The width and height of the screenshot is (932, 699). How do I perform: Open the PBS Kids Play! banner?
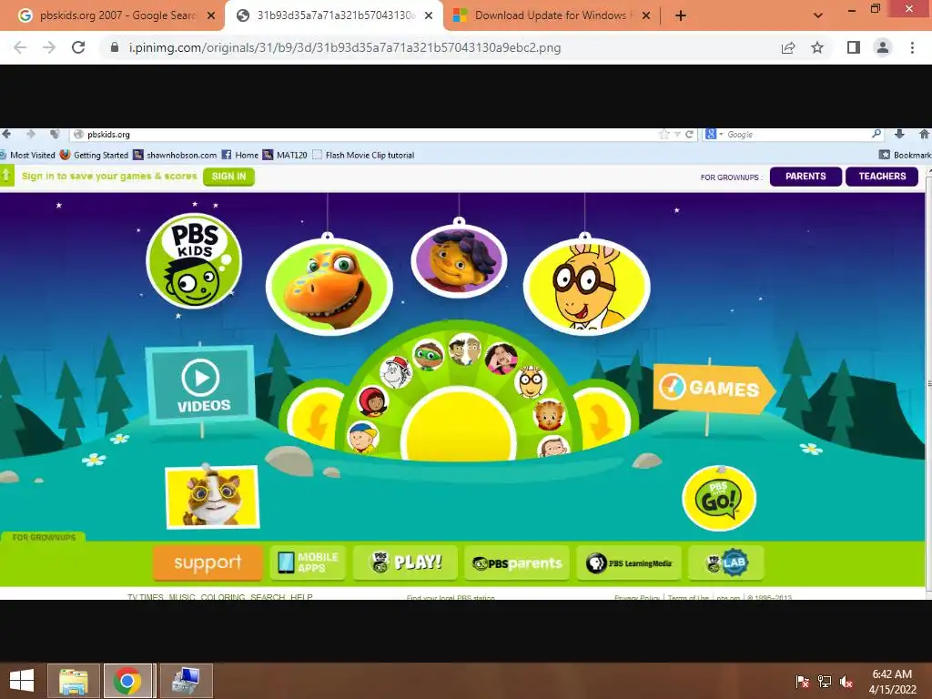[405, 562]
